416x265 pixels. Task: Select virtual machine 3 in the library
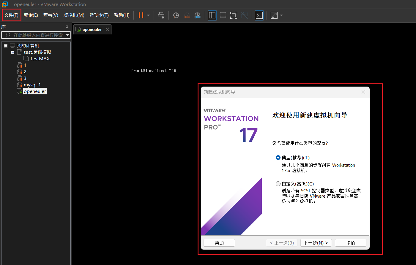[x=25, y=78]
